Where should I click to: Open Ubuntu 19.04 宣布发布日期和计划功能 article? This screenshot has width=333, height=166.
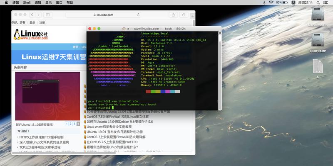click(115, 132)
